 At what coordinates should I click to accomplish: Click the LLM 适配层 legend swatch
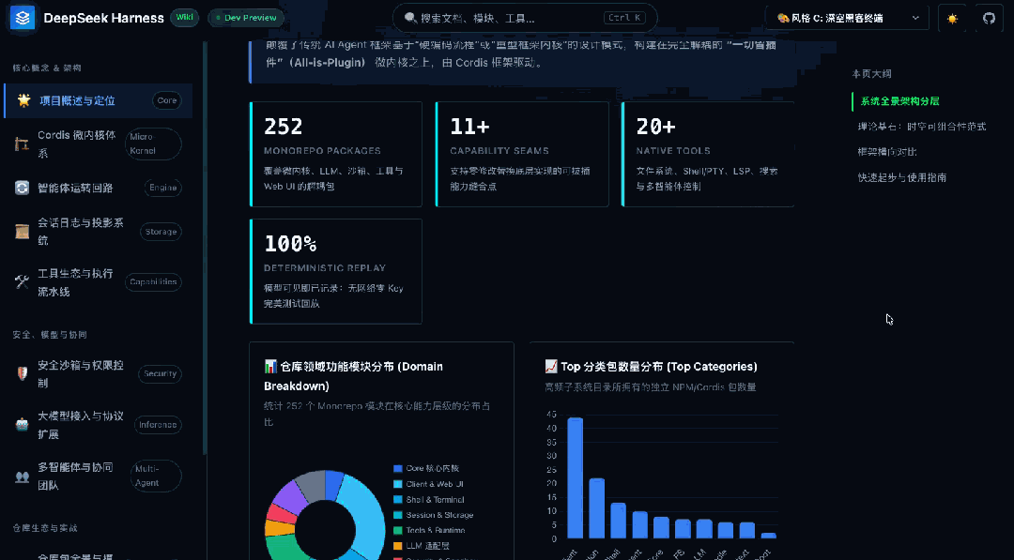[x=398, y=546]
